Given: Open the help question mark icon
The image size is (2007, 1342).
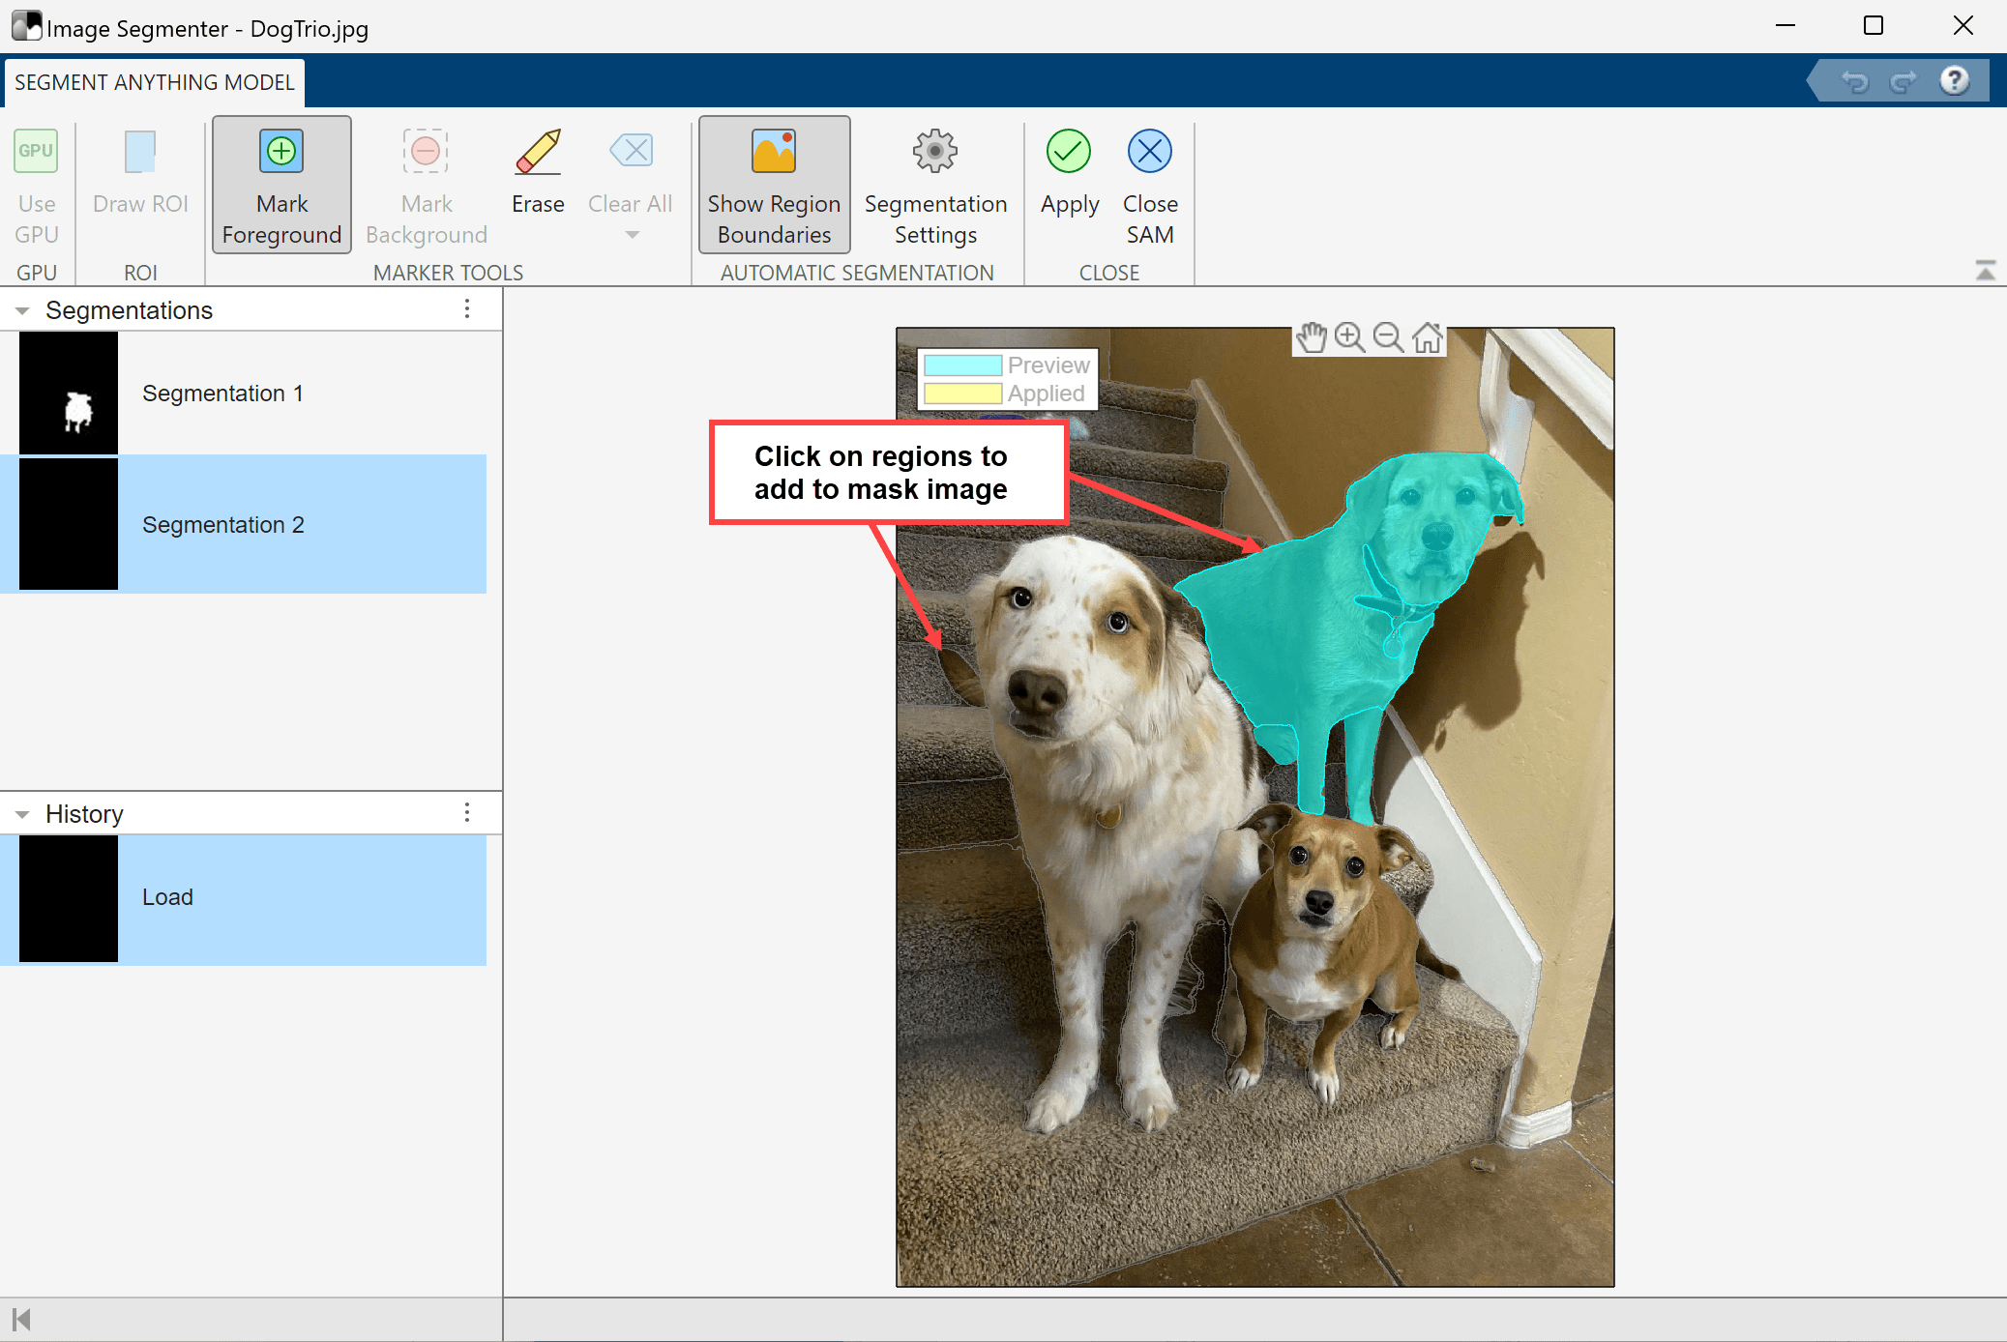Looking at the screenshot, I should (1955, 80).
